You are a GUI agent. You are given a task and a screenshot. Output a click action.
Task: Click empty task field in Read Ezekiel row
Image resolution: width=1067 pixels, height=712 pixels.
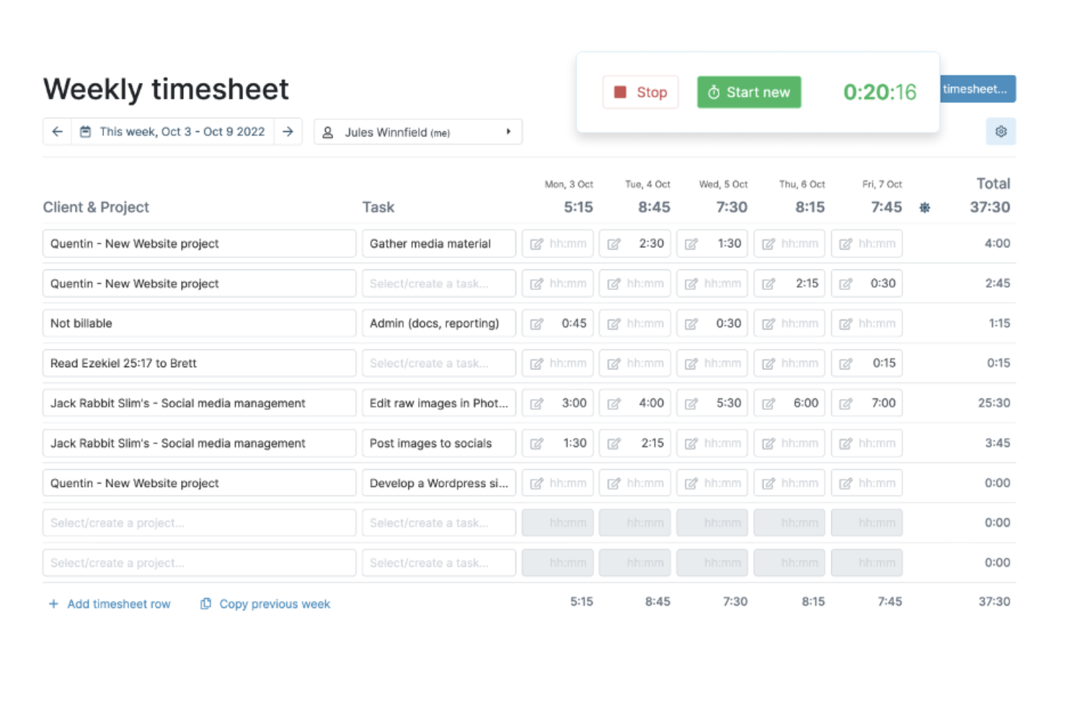click(438, 364)
